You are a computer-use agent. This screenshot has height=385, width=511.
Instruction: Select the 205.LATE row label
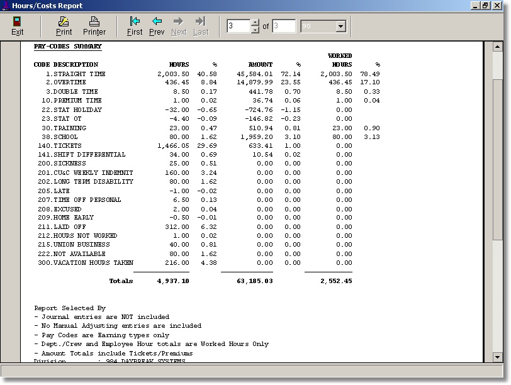coord(53,191)
